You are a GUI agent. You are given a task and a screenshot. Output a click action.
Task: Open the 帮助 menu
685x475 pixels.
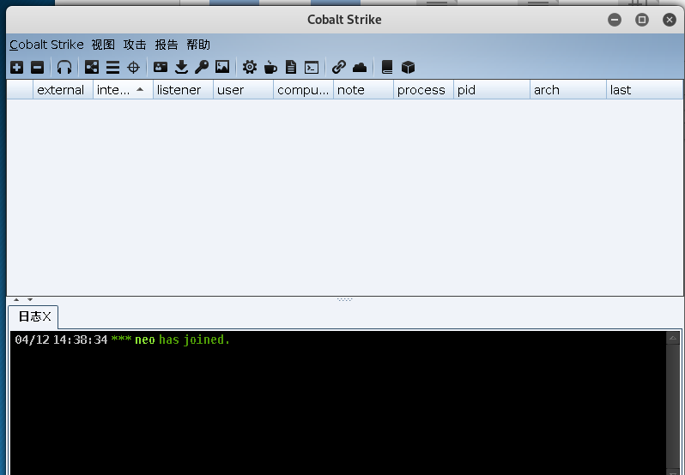coord(198,45)
